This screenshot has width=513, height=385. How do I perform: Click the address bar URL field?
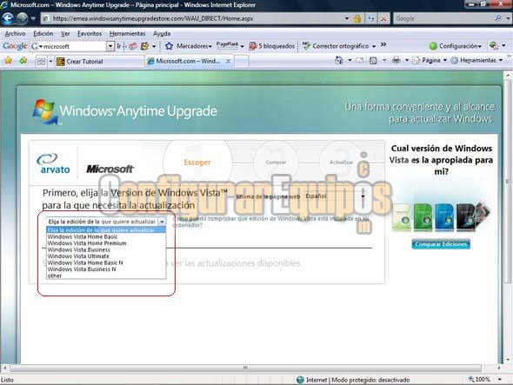(x=193, y=18)
